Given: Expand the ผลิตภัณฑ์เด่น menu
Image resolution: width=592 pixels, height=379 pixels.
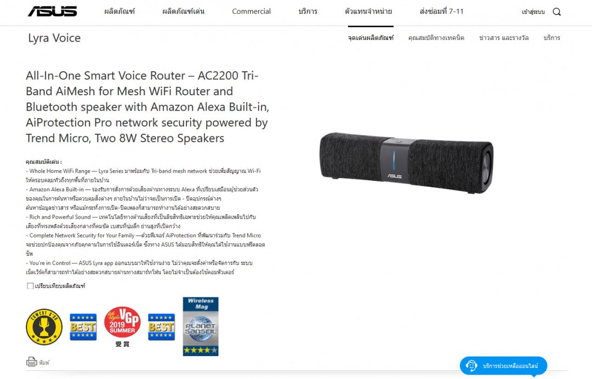Looking at the screenshot, I should click(184, 12).
